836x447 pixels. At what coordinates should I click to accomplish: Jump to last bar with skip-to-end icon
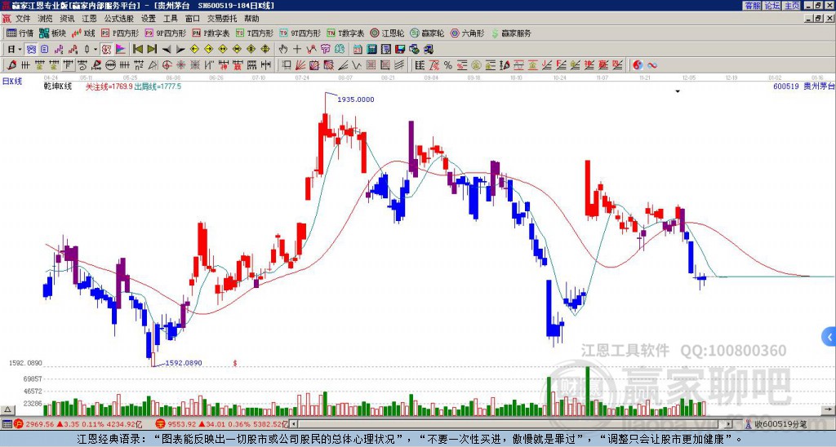(x=152, y=50)
